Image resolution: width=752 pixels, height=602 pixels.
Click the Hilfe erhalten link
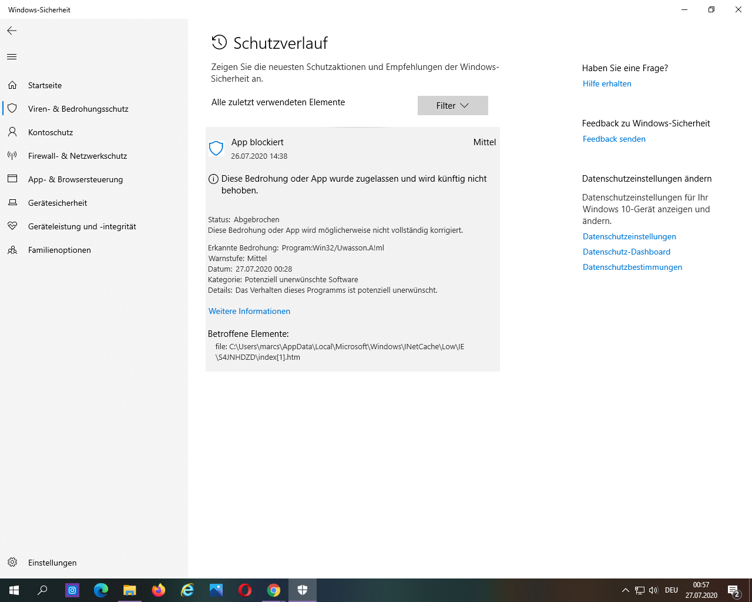point(607,83)
